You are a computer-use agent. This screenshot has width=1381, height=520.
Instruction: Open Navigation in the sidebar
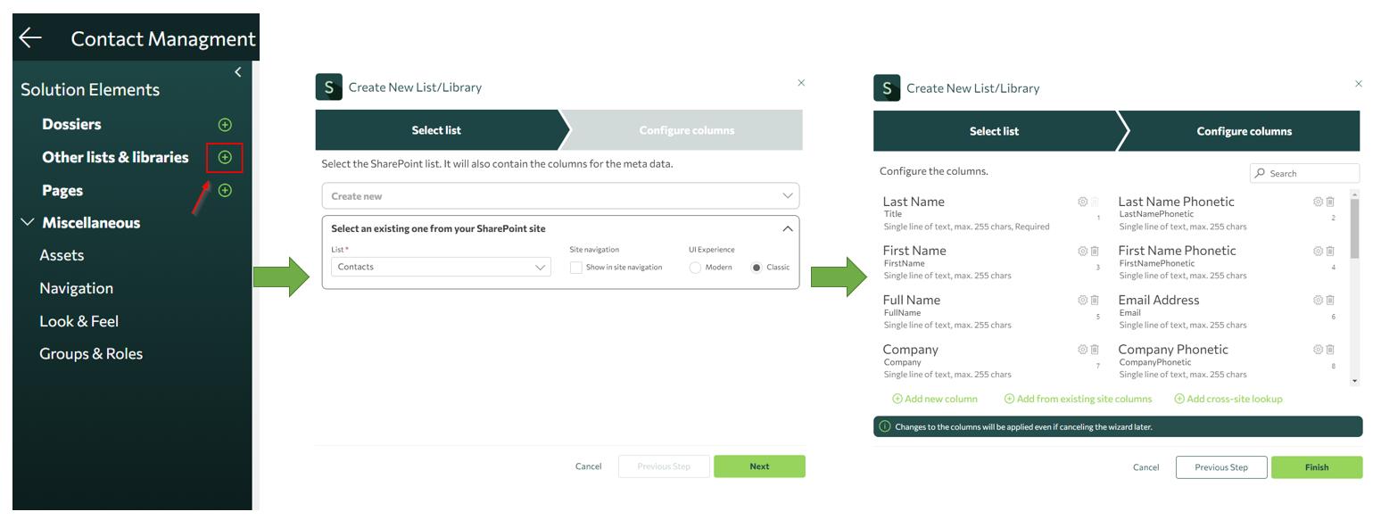76,288
